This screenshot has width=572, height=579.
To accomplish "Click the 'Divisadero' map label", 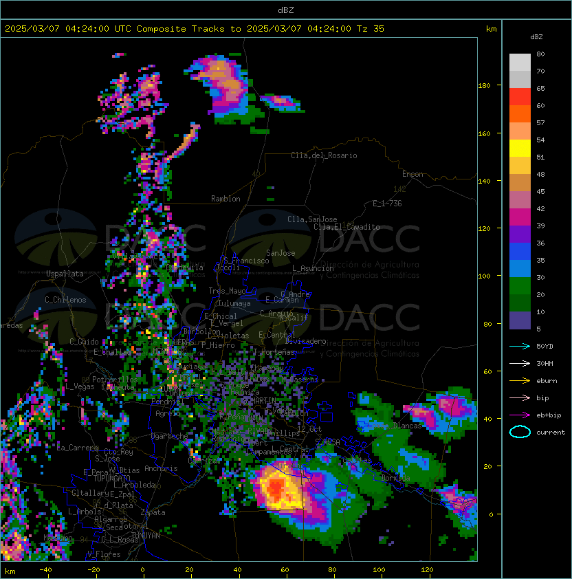I will coord(305,341).
